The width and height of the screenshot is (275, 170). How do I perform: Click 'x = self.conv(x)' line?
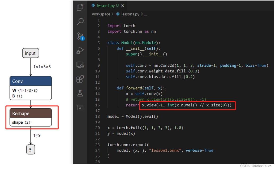[x=144, y=94]
